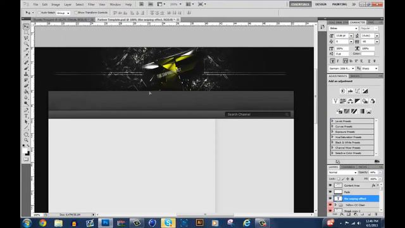
Task: Toggle Show Transform Controls checkbox
Action: (76, 13)
